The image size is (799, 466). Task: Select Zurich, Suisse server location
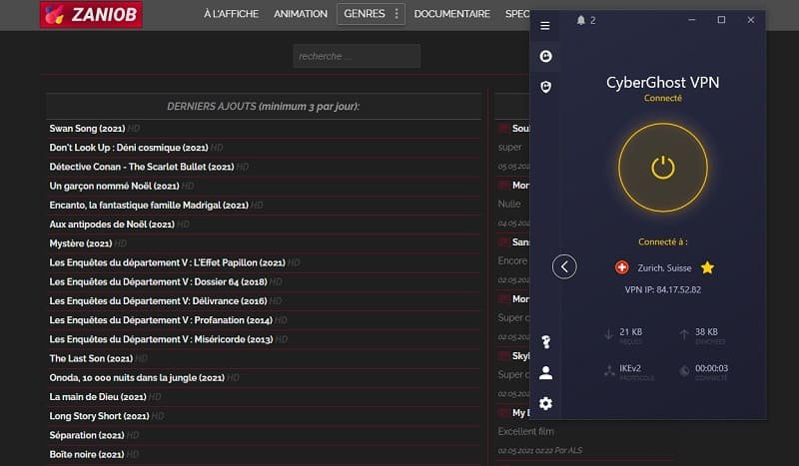[x=664, y=267]
